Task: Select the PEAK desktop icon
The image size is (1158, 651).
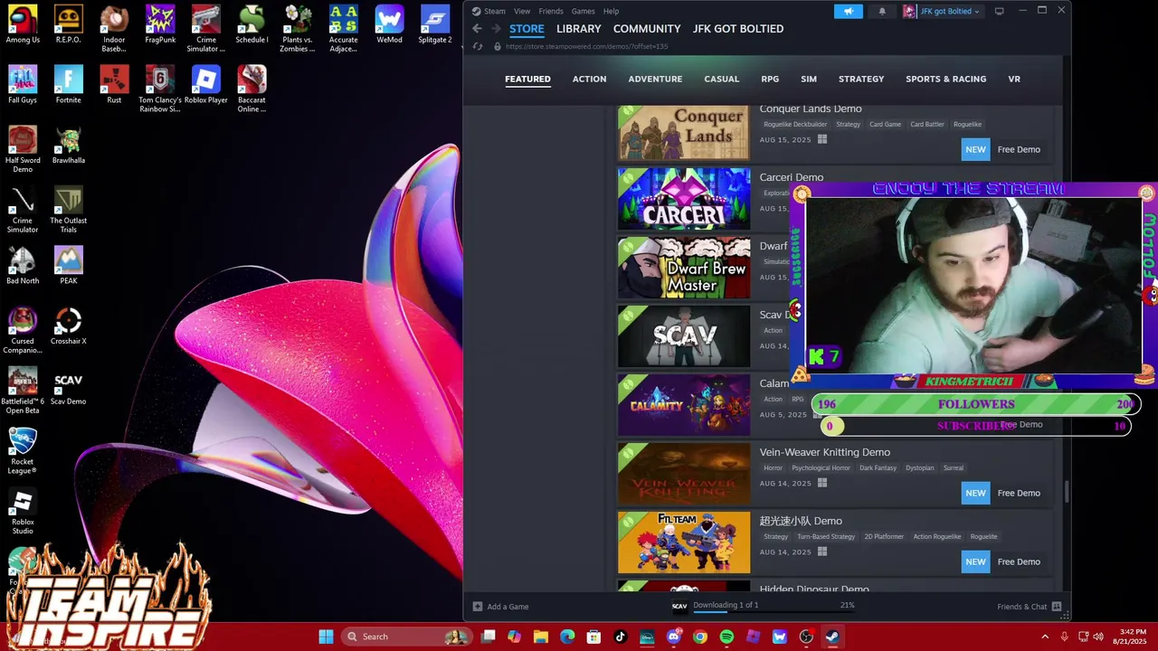Action: pos(68,266)
